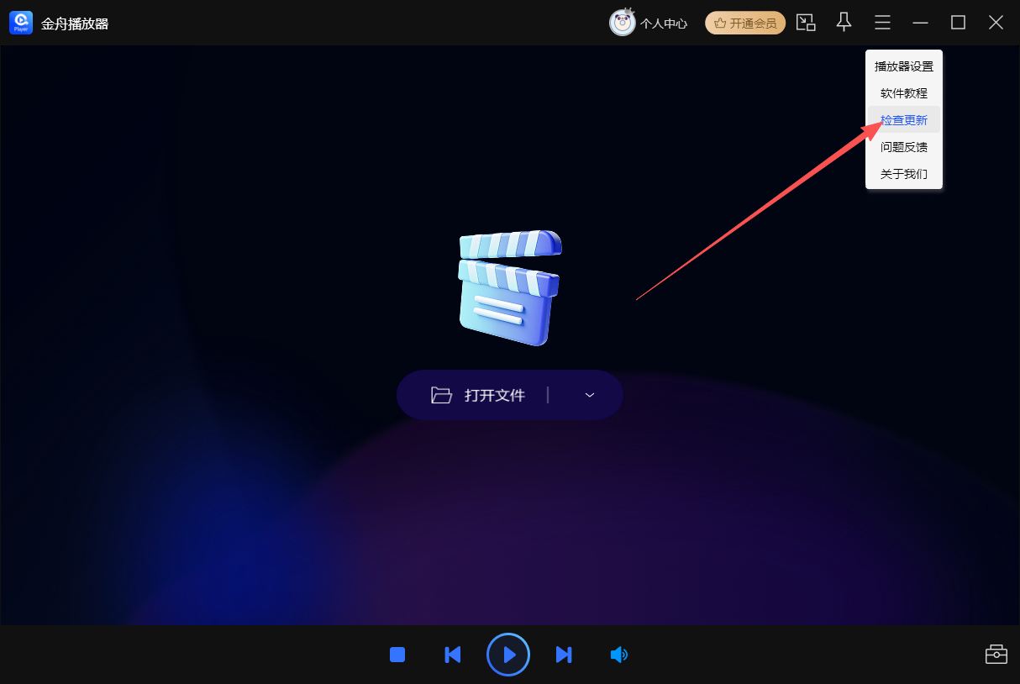The image size is (1020, 684).
Task: Switch to mini player mode icon
Action: pyautogui.click(x=806, y=23)
